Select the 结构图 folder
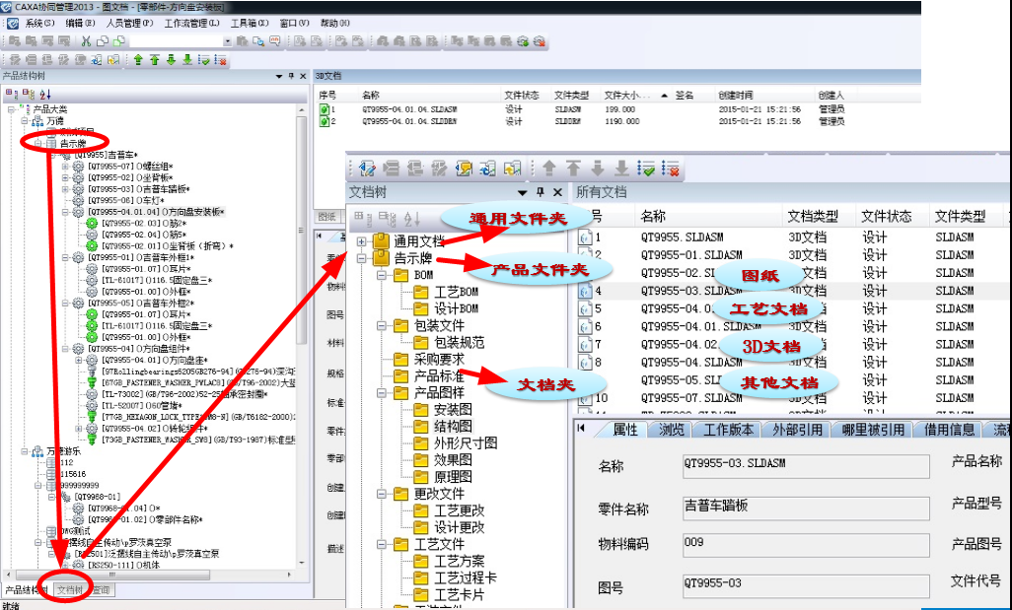This screenshot has width=1012, height=610. pyautogui.click(x=453, y=427)
